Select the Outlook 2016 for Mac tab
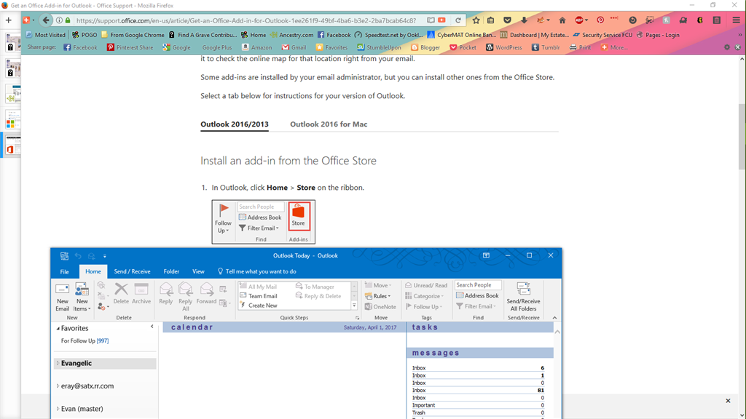Screen dimensions: 746x419 329,124
